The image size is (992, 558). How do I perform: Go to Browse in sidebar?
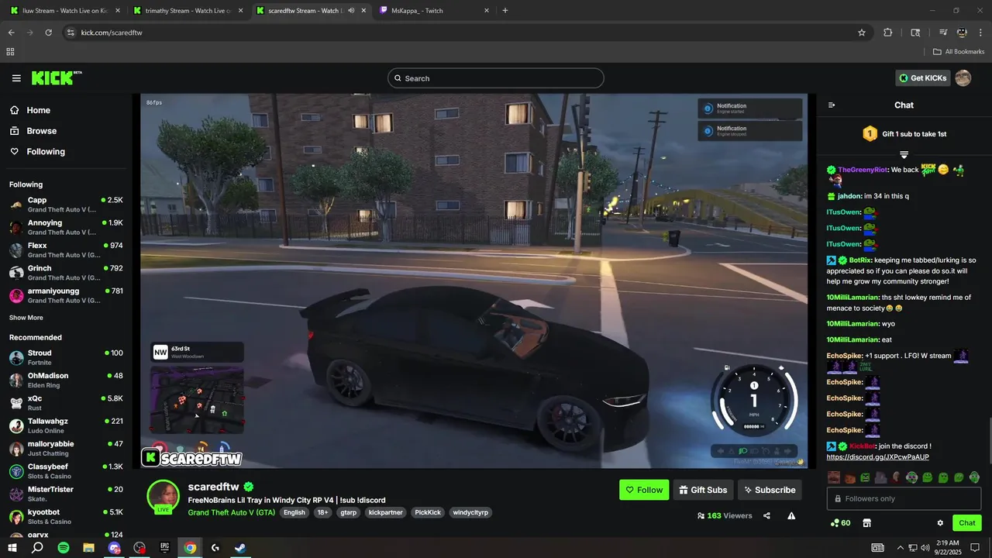pyautogui.click(x=41, y=131)
